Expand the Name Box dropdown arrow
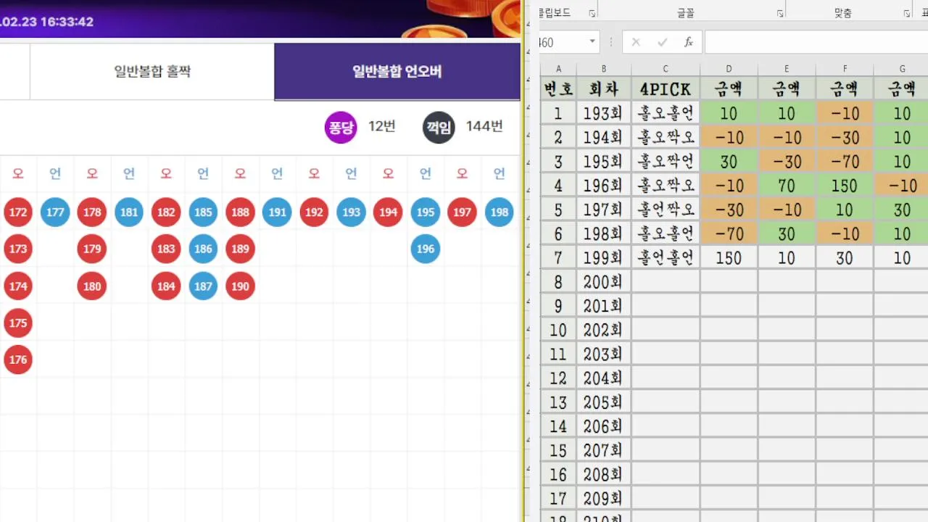Image resolution: width=928 pixels, height=522 pixels. coord(592,42)
